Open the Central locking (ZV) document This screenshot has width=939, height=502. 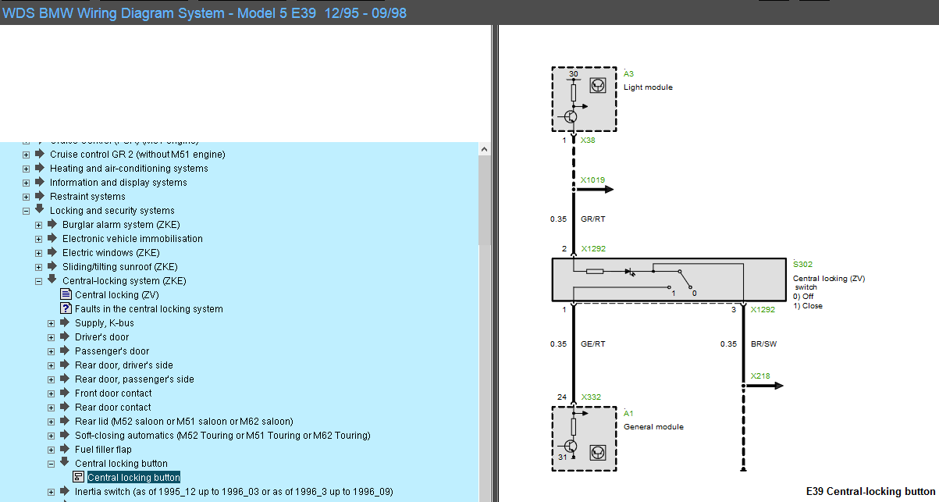pos(117,295)
